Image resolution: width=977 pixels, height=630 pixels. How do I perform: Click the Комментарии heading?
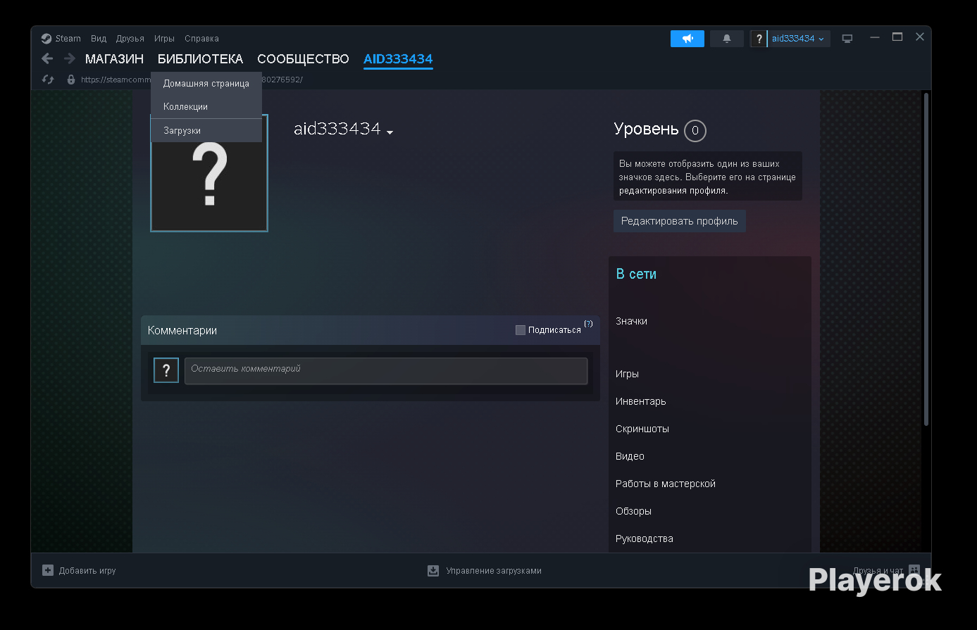tap(182, 330)
